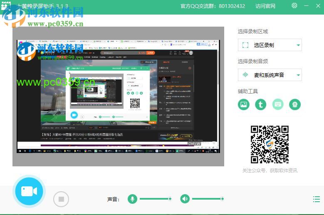Close the 大黄蜂录屏助手 window

(318, 6)
